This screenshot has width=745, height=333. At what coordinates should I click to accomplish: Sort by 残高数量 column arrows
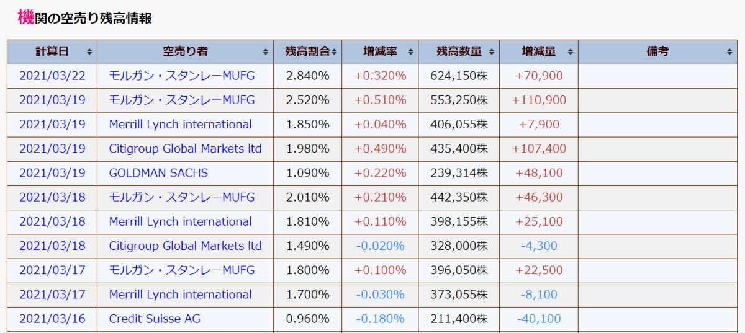point(492,52)
